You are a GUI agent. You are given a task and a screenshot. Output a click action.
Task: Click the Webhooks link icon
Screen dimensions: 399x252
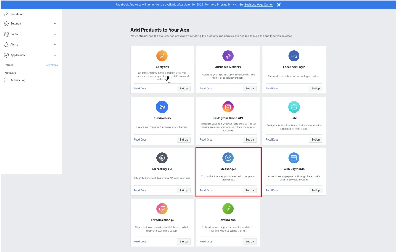(x=228, y=209)
